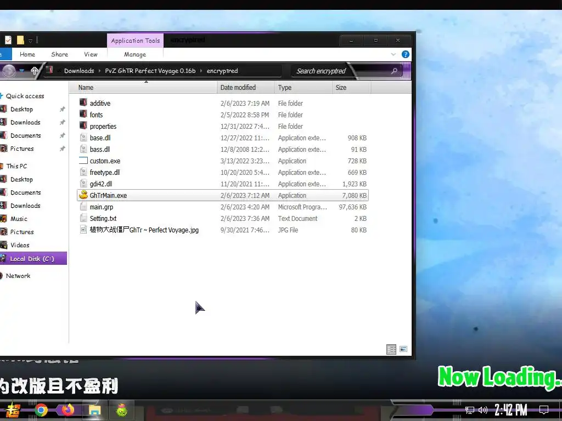Screen dimensions: 562x421
Task: Select the freetype.dll file icon
Action: click(83, 172)
